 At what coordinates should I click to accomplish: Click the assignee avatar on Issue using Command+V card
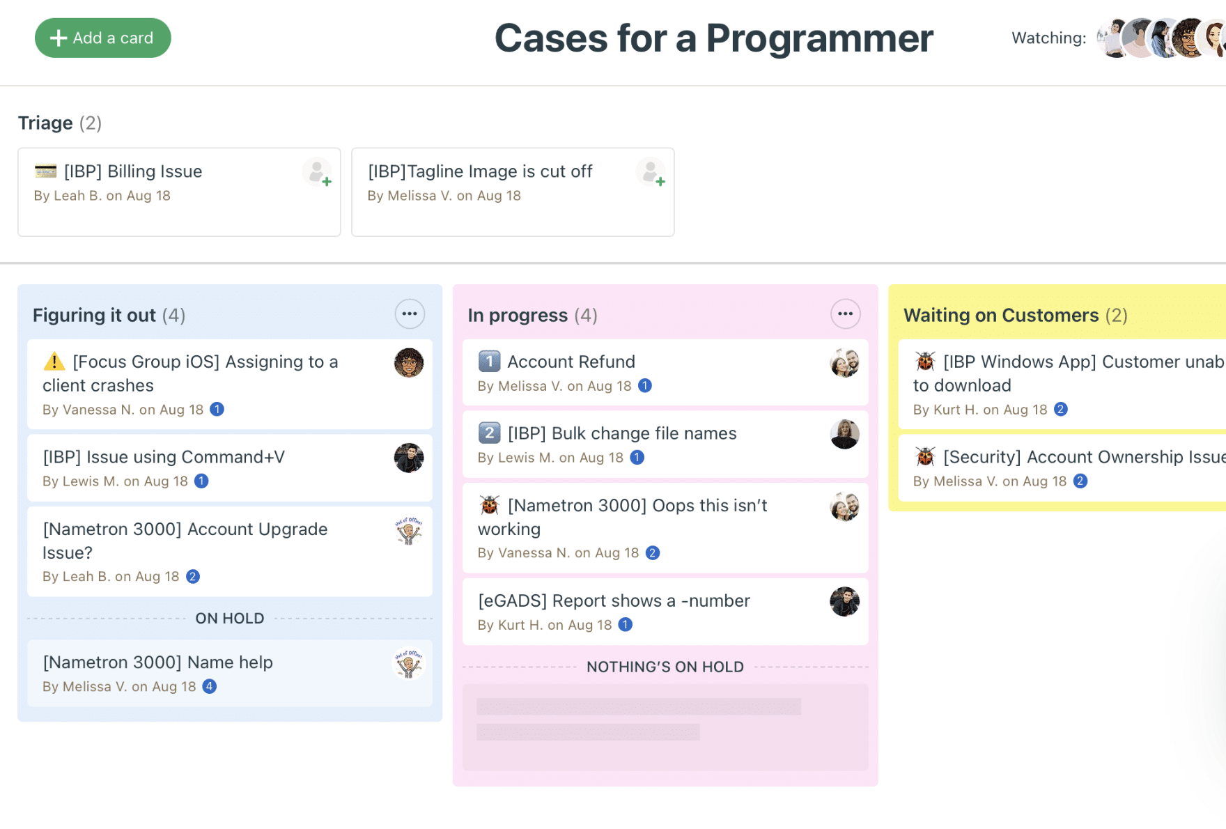point(409,458)
